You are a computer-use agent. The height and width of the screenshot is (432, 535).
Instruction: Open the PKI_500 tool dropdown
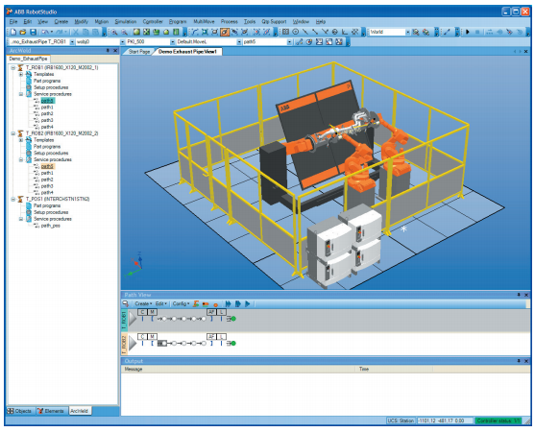coord(172,42)
